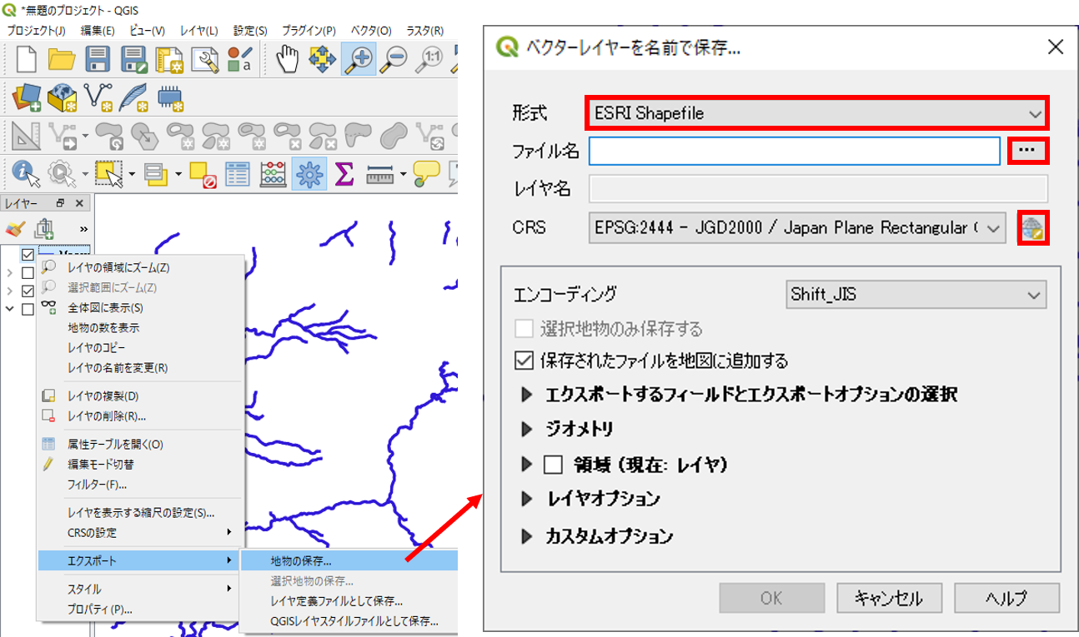Click the file browse ... button

click(1027, 150)
